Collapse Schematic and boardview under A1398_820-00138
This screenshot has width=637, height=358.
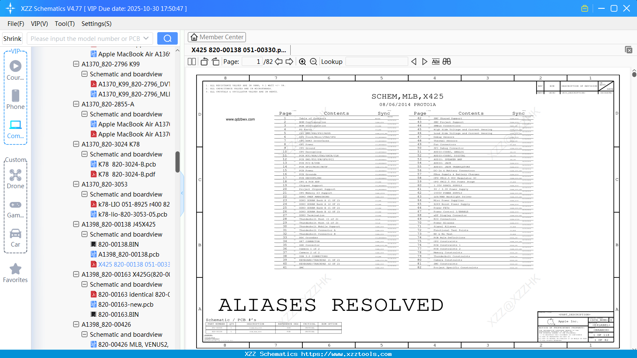point(84,234)
